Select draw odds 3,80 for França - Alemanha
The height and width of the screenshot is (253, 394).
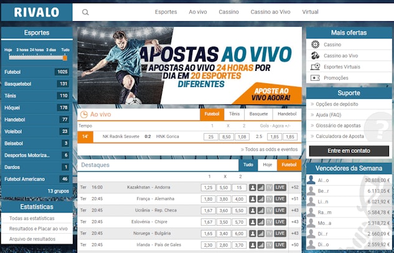(225, 199)
